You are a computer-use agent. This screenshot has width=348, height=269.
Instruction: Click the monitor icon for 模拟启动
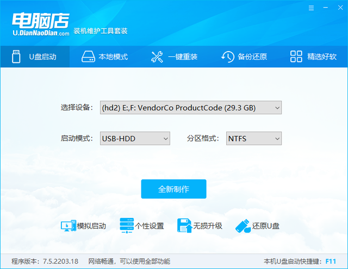69,226
